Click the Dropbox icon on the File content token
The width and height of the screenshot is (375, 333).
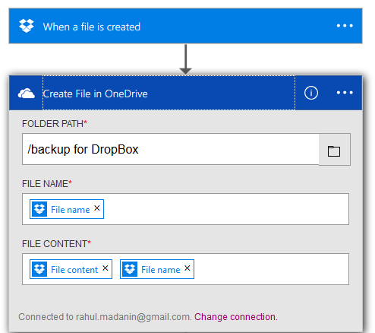pyautogui.click(x=39, y=269)
